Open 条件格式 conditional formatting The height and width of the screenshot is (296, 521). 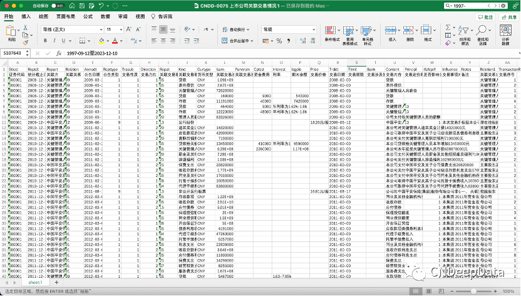[332, 34]
